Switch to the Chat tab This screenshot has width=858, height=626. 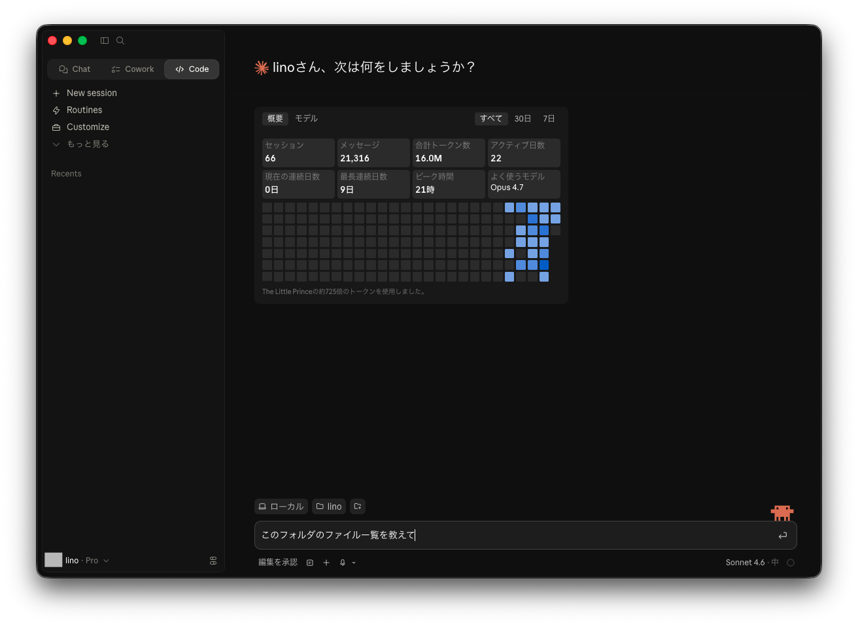(75, 69)
